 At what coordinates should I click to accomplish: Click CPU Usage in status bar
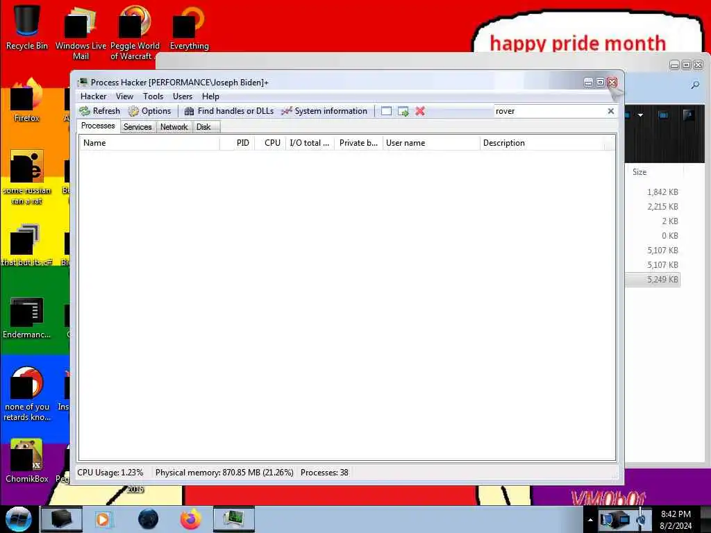click(x=110, y=473)
